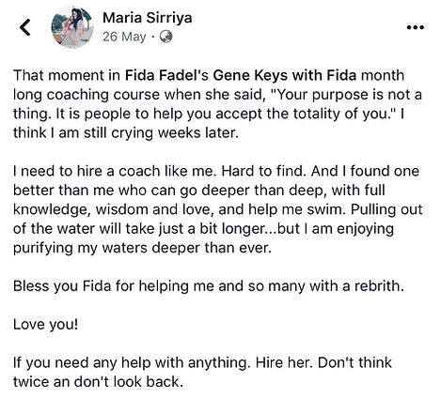Open the Maria Sirriya profile name link
The height and width of the screenshot is (398, 441).
coord(148,18)
